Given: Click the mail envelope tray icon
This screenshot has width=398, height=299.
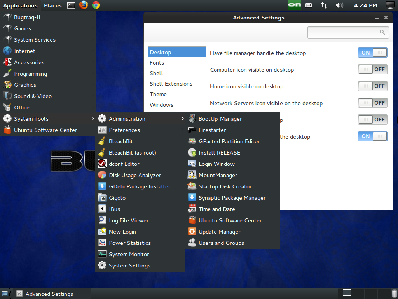Looking at the screenshot, I should click(x=309, y=5).
